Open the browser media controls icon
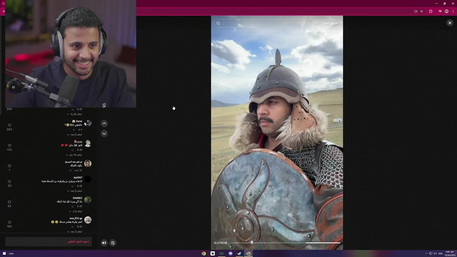This screenshot has width=457, height=257. 440,11
